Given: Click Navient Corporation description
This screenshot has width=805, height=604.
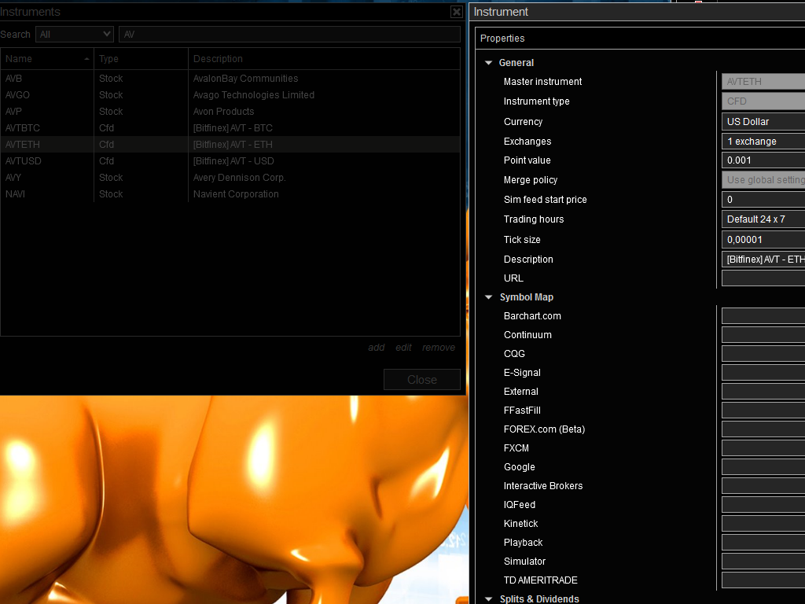Looking at the screenshot, I should [236, 193].
